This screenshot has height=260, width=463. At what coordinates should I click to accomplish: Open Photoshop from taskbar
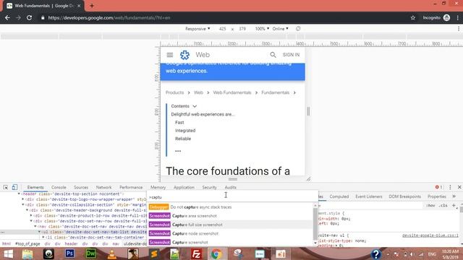click(69, 253)
